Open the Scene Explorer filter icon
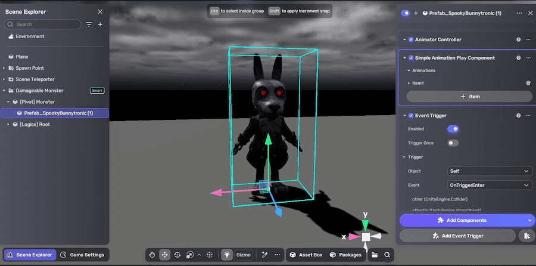This screenshot has width=536, height=266. [89, 24]
